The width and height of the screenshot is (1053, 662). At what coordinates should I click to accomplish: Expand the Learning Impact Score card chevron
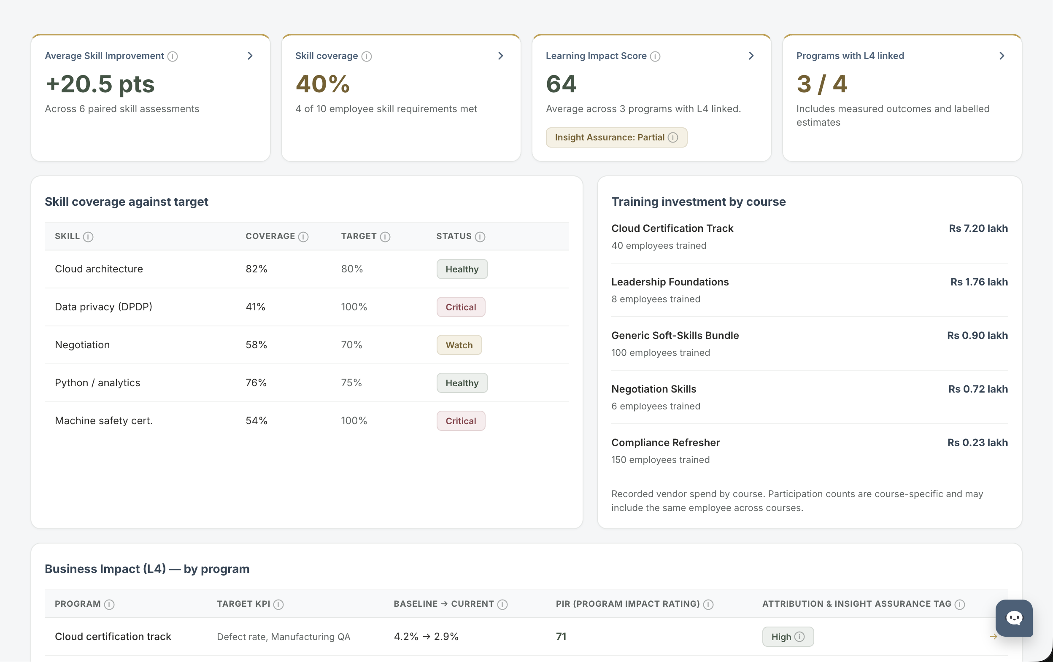coord(751,56)
